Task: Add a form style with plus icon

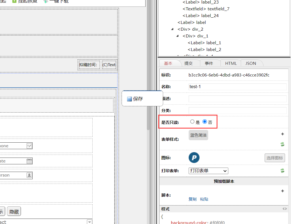Action: point(283,134)
